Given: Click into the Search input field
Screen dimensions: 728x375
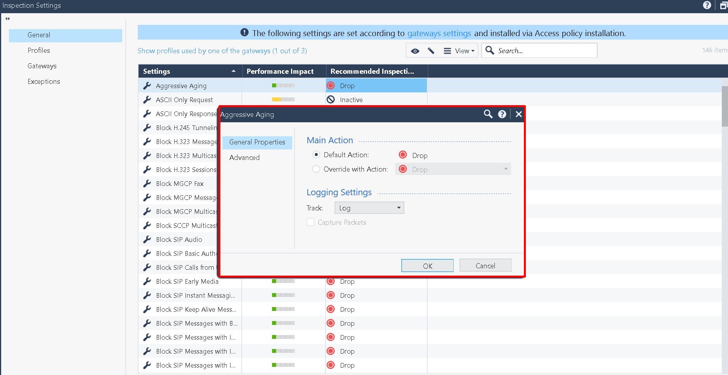Looking at the screenshot, I should click(545, 51).
